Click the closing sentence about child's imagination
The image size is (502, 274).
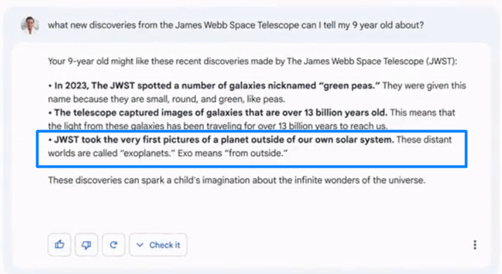pos(237,181)
